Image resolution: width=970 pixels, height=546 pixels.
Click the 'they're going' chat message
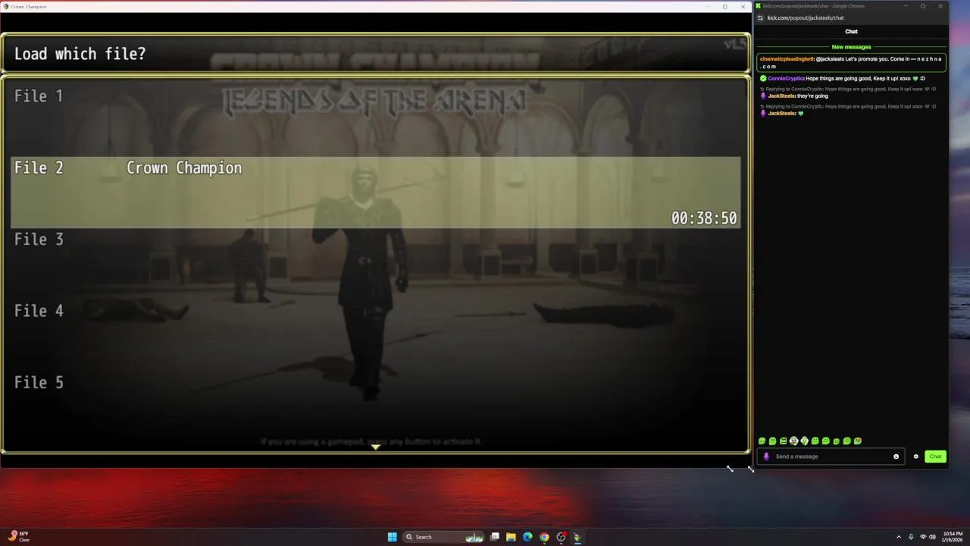[x=812, y=96]
